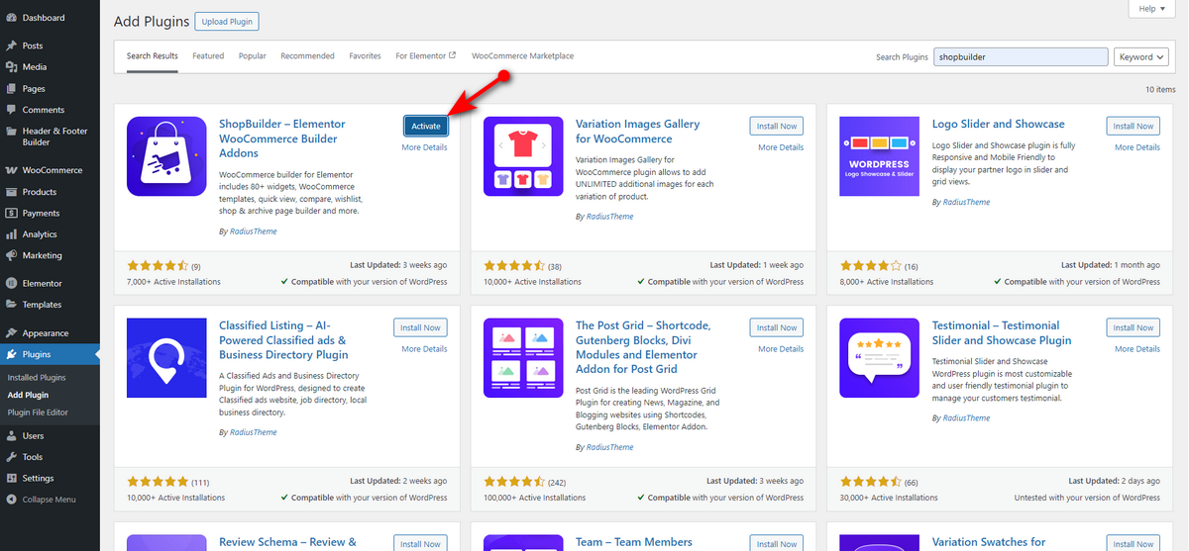Click the Settings sliders icon
Screen dimensions: 1189x551
coord(11,478)
